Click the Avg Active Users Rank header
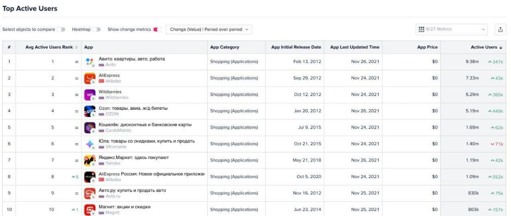This screenshot has width=511, height=216. (49, 47)
